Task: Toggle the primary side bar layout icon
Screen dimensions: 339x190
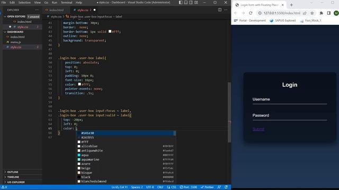Action: (181, 3)
